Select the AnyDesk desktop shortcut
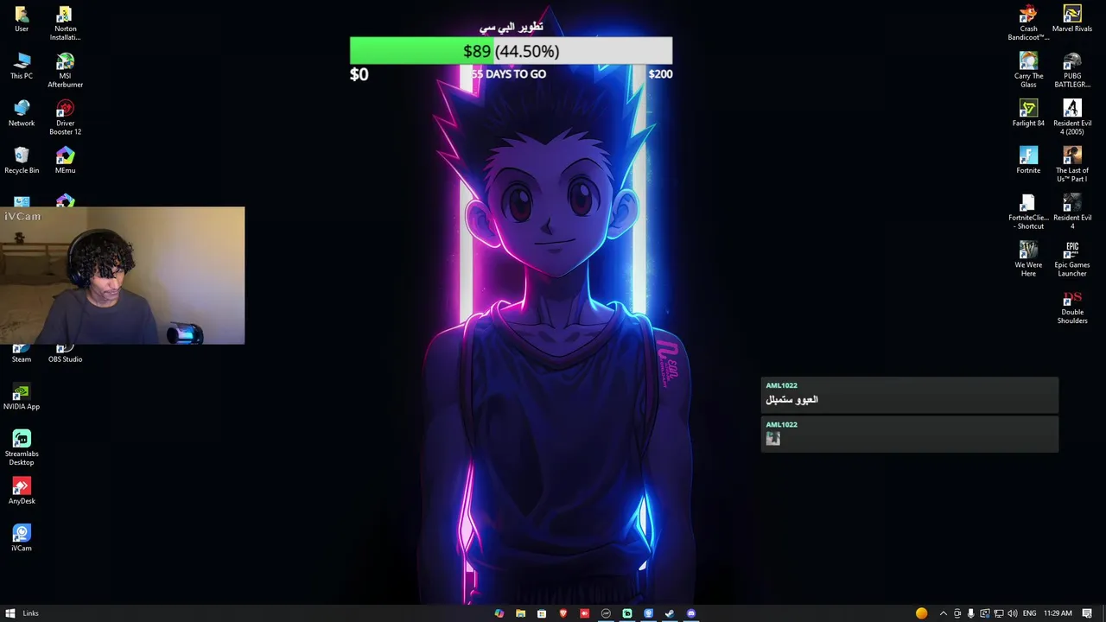The height and width of the screenshot is (622, 1106). pos(22,492)
